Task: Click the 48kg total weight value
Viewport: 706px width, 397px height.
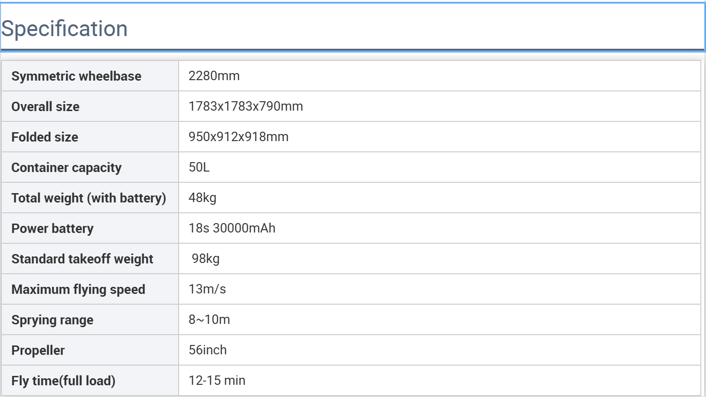Action: click(x=202, y=198)
